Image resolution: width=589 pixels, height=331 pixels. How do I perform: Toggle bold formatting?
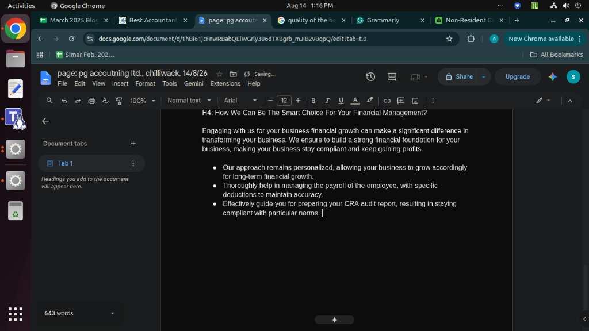[x=313, y=101]
